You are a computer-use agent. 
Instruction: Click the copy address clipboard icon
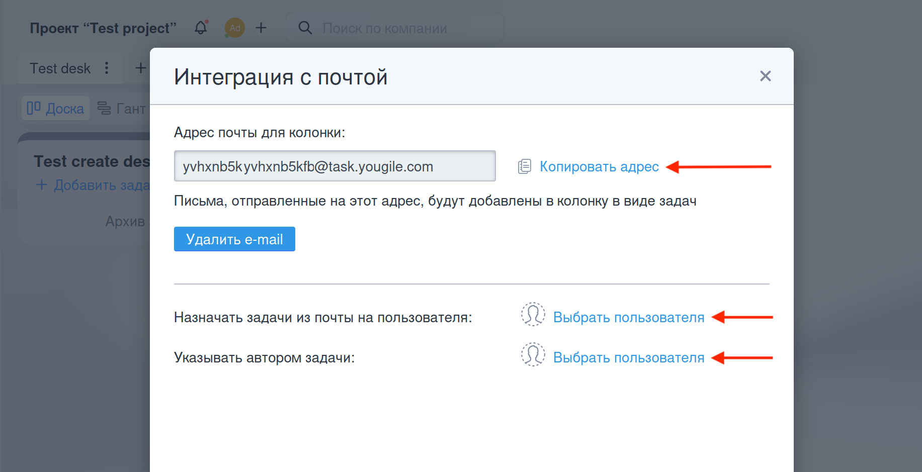point(524,166)
